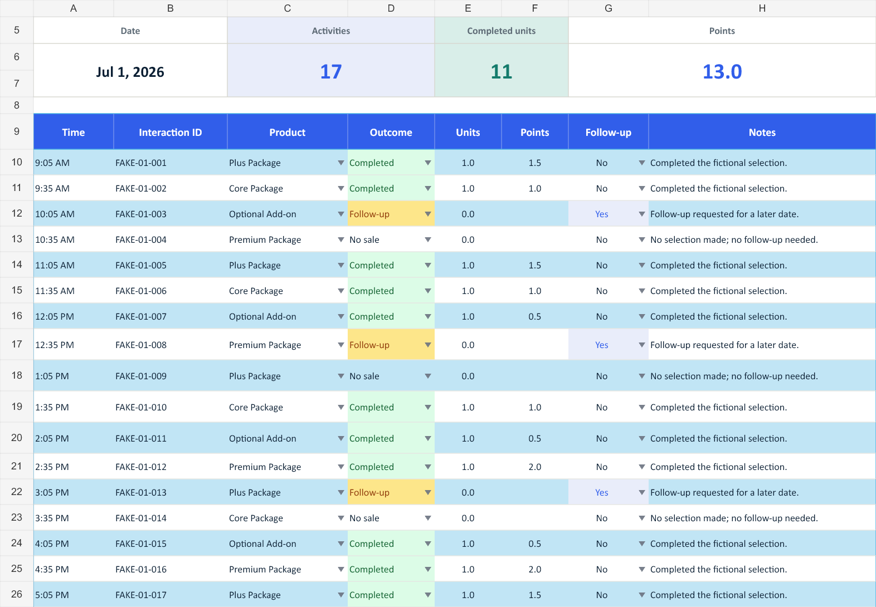Show Outcome dropdown options for FAKE-01-010 row
This screenshot has width=876, height=607.
[x=428, y=407]
